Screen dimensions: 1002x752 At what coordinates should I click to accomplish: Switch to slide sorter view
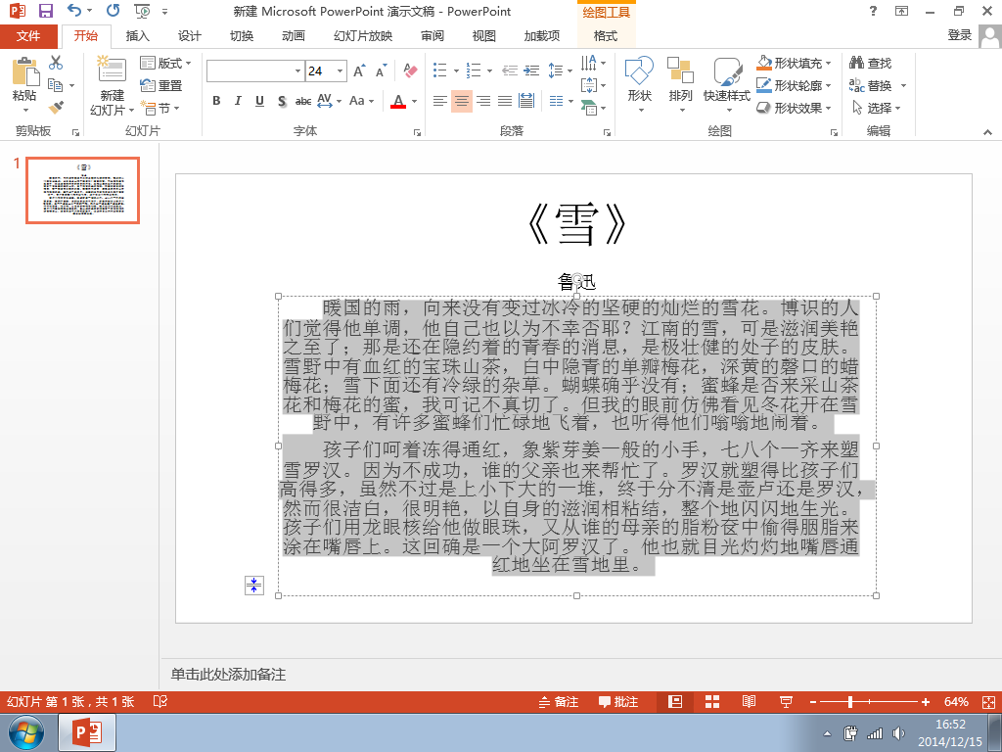(712, 701)
